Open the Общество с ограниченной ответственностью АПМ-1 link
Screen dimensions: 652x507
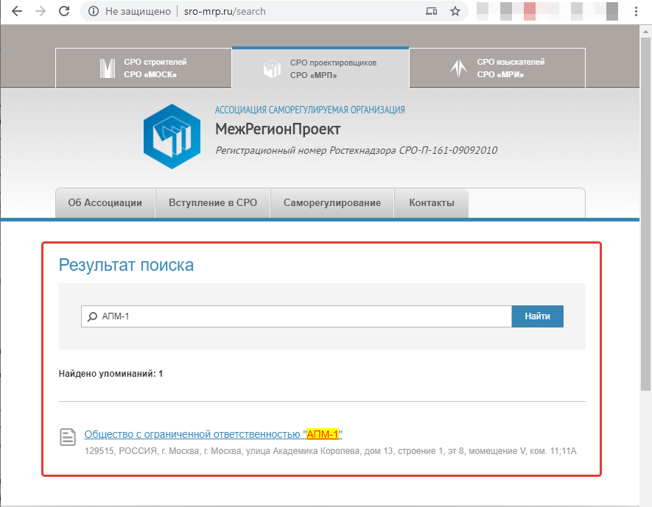tap(214, 434)
